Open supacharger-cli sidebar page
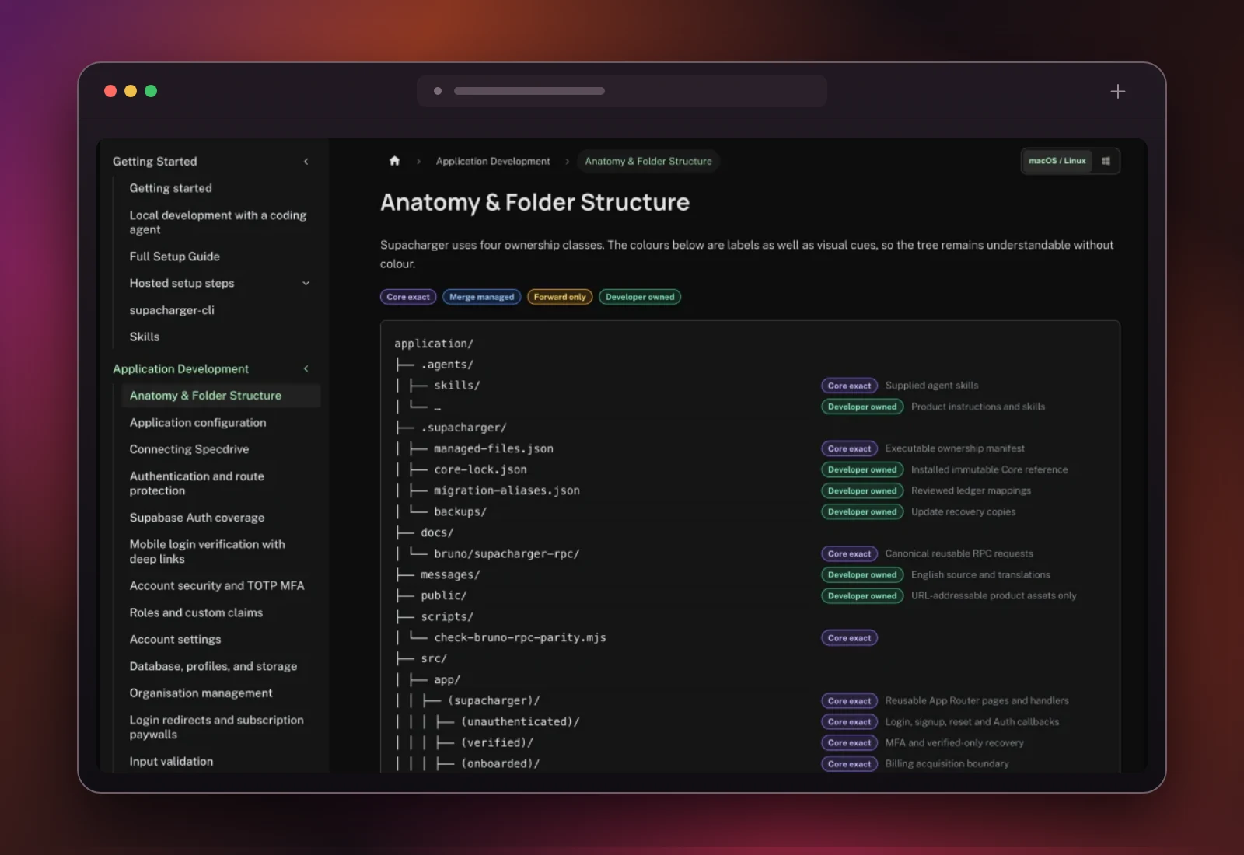This screenshot has height=855, width=1244. [x=172, y=310]
